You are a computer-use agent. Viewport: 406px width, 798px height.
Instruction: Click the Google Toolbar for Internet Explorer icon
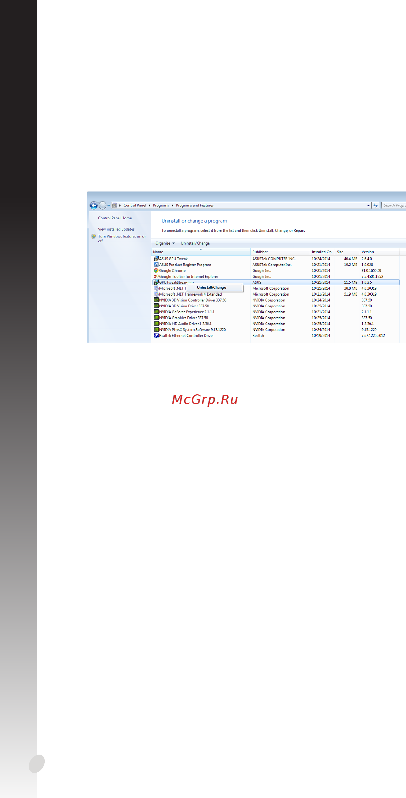click(156, 277)
